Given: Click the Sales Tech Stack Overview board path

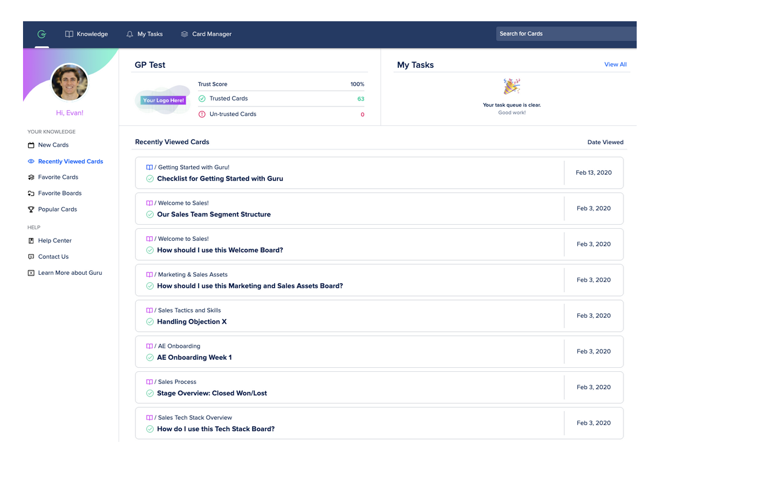Looking at the screenshot, I should [195, 417].
